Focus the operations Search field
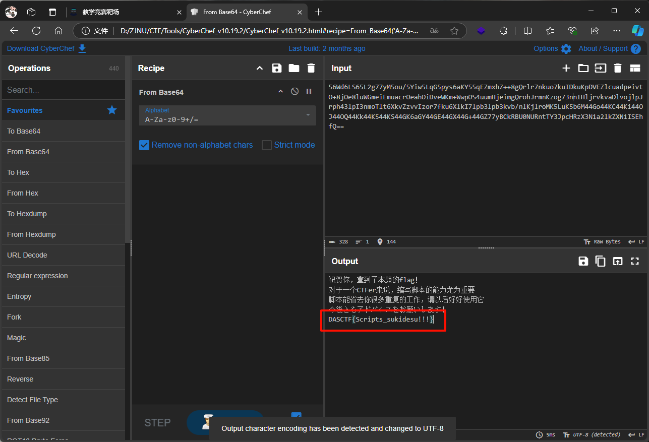This screenshot has height=442, width=649. pos(64,90)
